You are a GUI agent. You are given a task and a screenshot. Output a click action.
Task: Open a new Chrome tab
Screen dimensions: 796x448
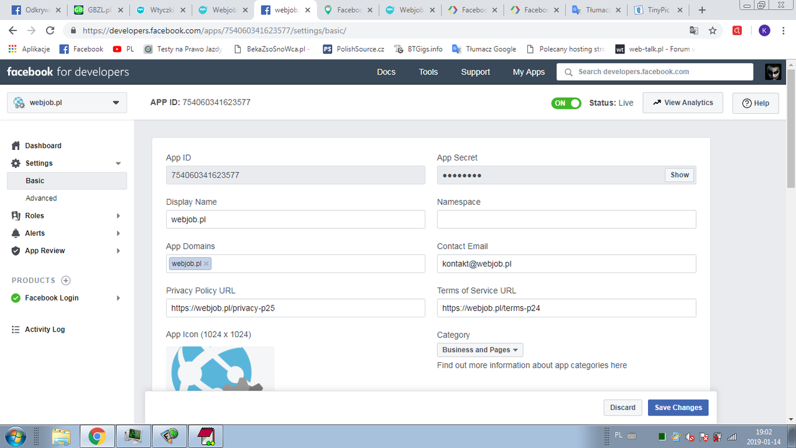[x=702, y=10]
